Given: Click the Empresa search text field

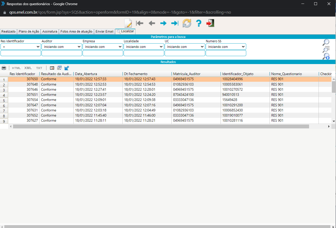Looking at the screenshot, I should click(103, 53).
